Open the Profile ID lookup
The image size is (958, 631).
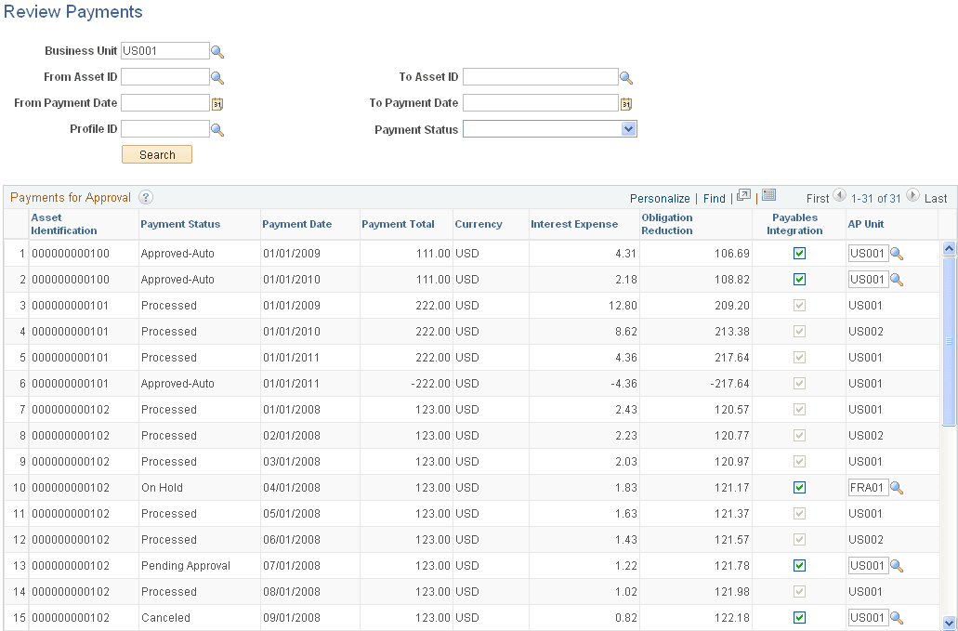(217, 129)
